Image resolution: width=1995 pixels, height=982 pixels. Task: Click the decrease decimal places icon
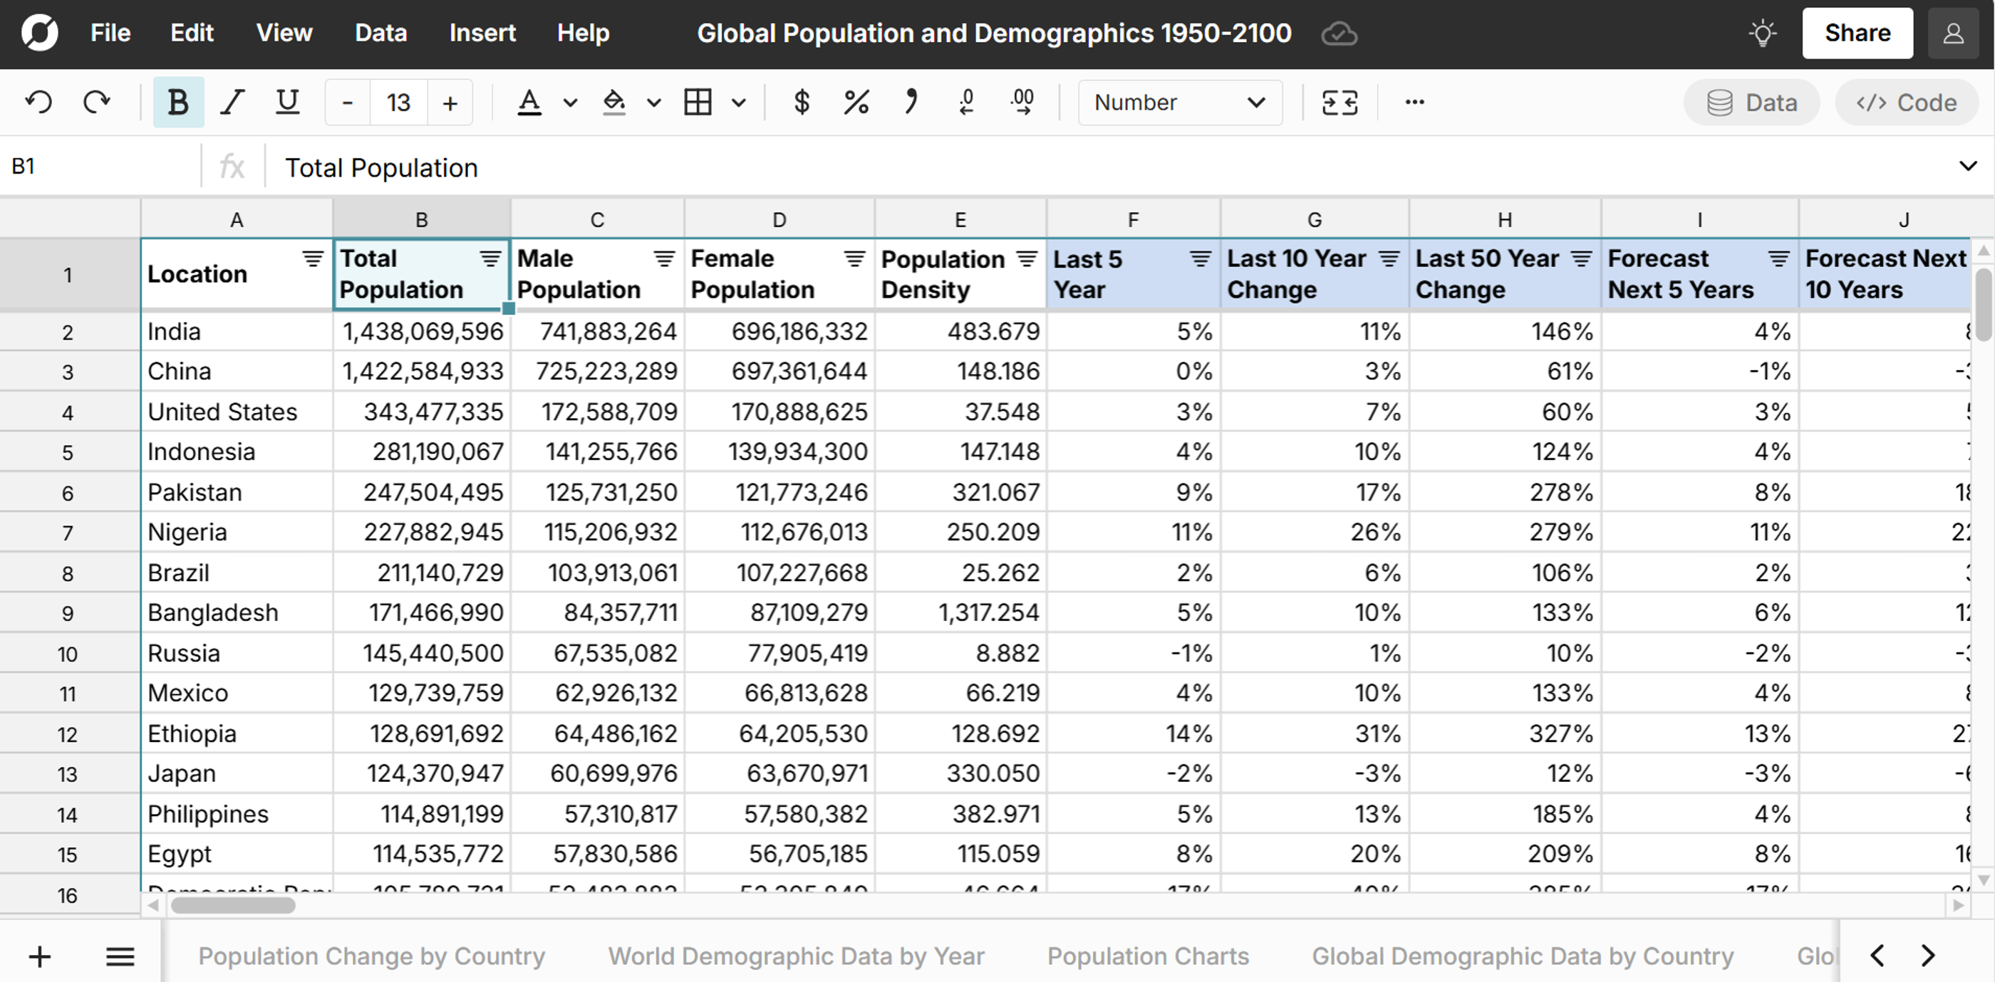(965, 102)
